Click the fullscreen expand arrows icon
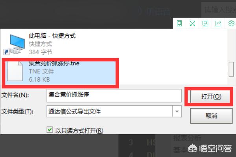Image resolution: width=236 pixels, height=157 pixels. (x=192, y=23)
